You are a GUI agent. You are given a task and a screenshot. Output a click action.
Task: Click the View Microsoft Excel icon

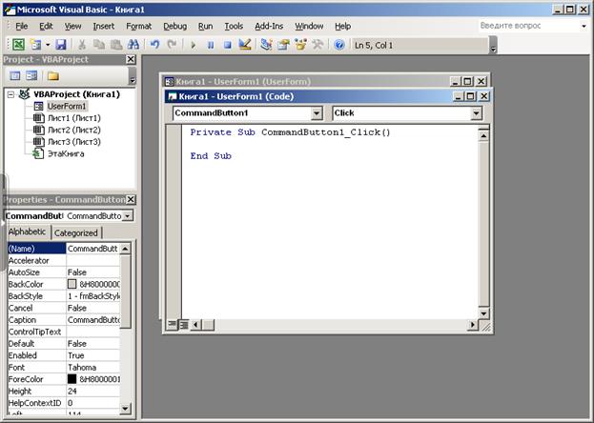click(17, 45)
